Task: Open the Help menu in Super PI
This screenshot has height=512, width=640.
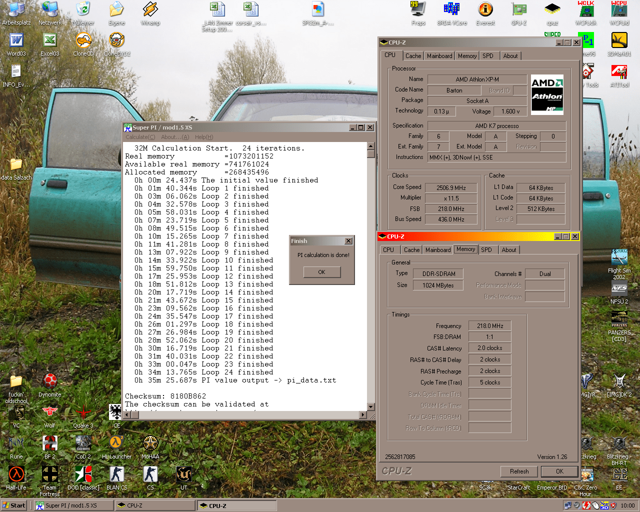Action: 204,137
